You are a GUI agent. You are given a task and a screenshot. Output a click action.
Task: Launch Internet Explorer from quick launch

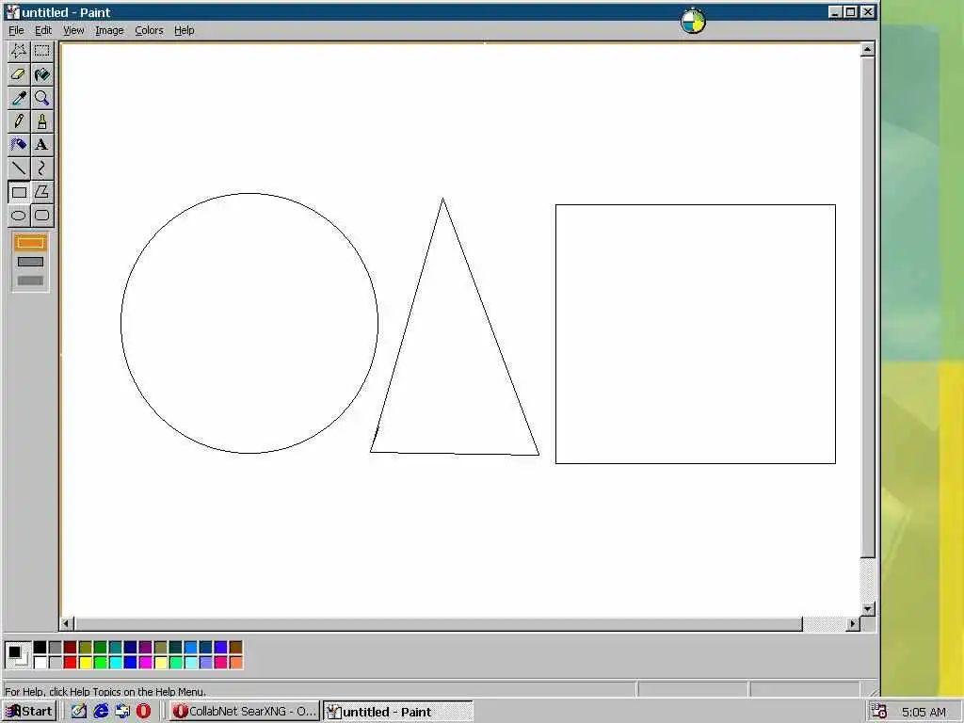coord(100,711)
